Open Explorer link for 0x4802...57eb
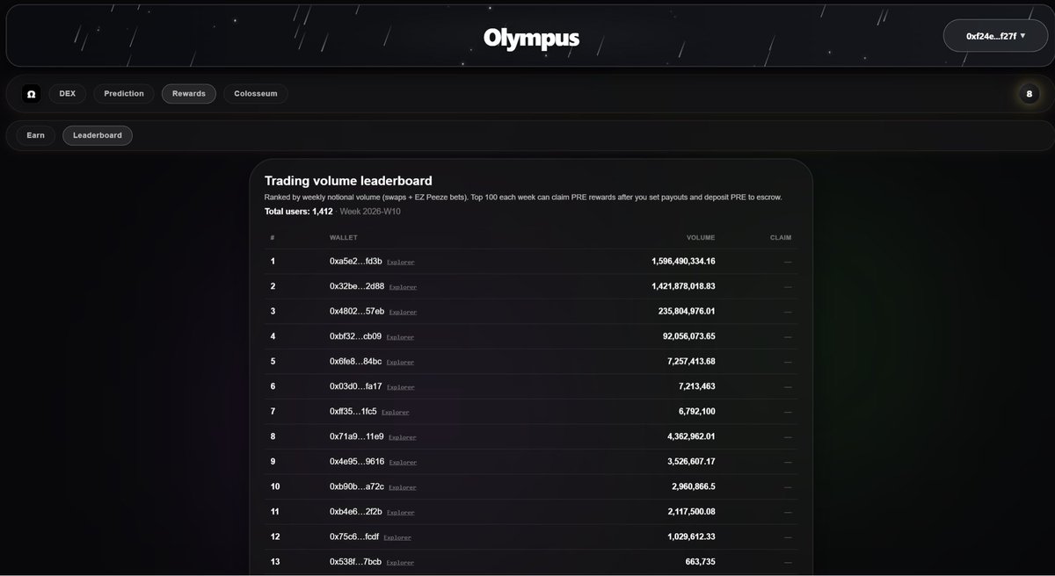The width and height of the screenshot is (1055, 576). (x=403, y=312)
